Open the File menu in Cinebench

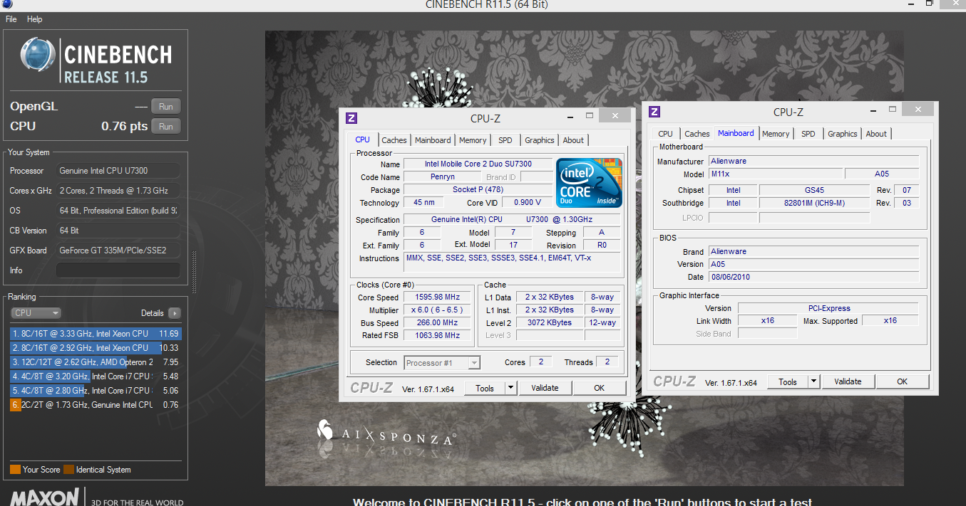coord(11,19)
